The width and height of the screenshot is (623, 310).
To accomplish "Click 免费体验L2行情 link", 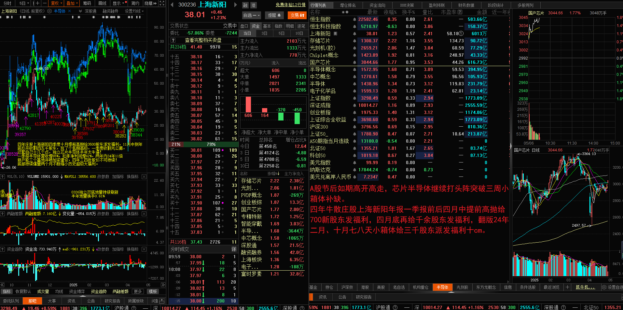I will [x=290, y=5].
